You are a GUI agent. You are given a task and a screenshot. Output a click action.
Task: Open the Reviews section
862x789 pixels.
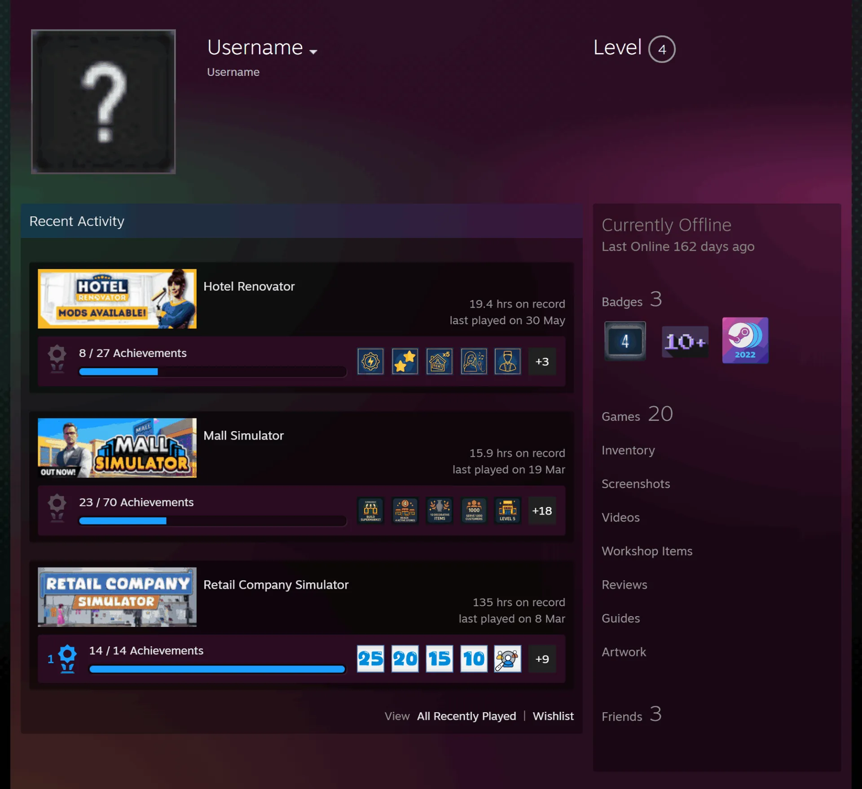pyautogui.click(x=625, y=585)
